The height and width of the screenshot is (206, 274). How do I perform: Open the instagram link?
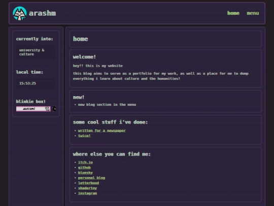[87, 193]
